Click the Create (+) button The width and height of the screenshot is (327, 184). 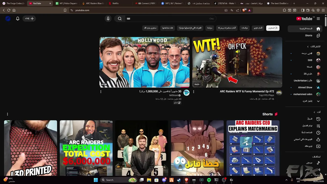(x=29, y=18)
